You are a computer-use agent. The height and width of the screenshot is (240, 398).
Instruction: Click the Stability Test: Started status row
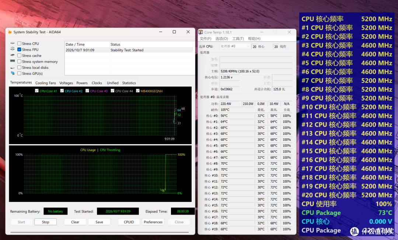click(129, 50)
